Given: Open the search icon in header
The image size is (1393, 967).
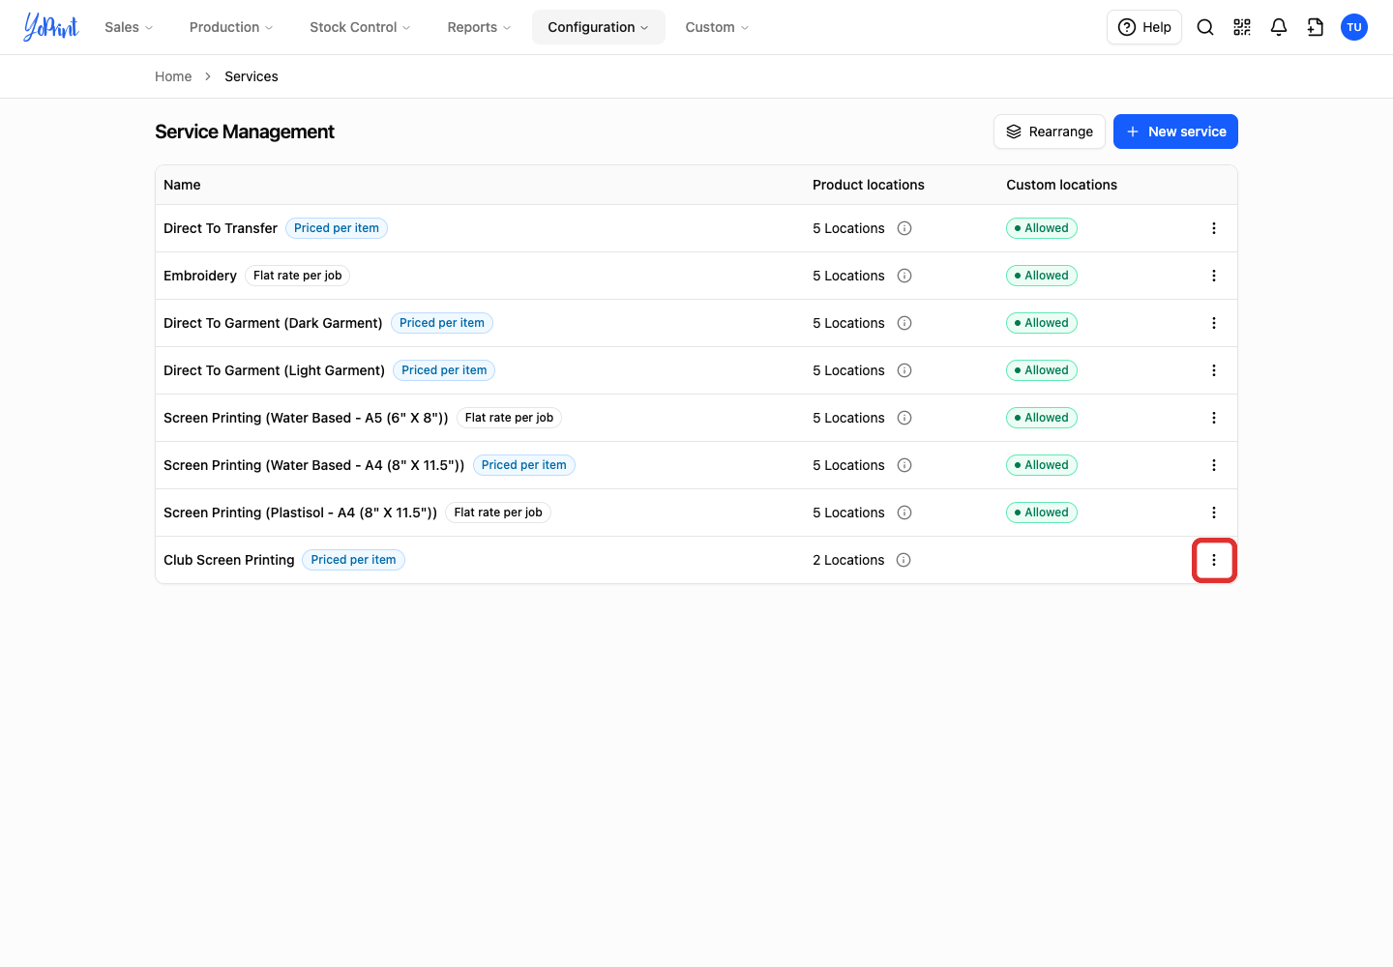Looking at the screenshot, I should click(x=1205, y=27).
